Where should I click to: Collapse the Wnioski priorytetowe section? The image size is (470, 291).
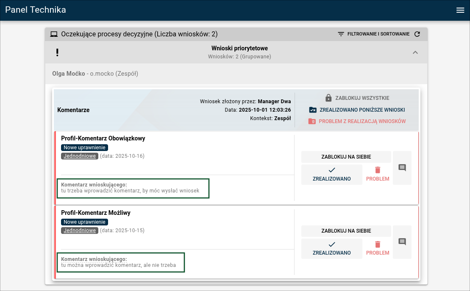click(415, 52)
